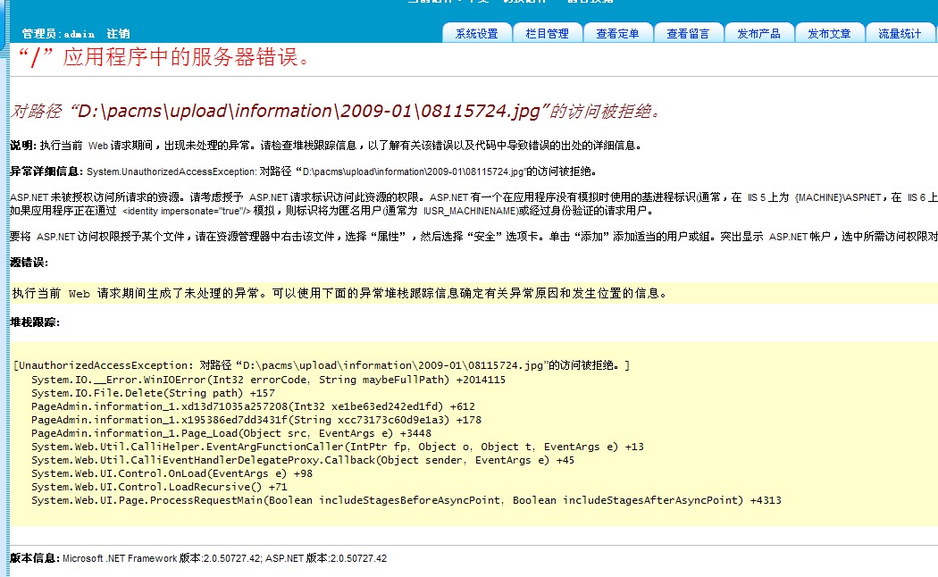938x577 pixels.
Task: Click the italic access-denied path message
Action: [x=335, y=112]
